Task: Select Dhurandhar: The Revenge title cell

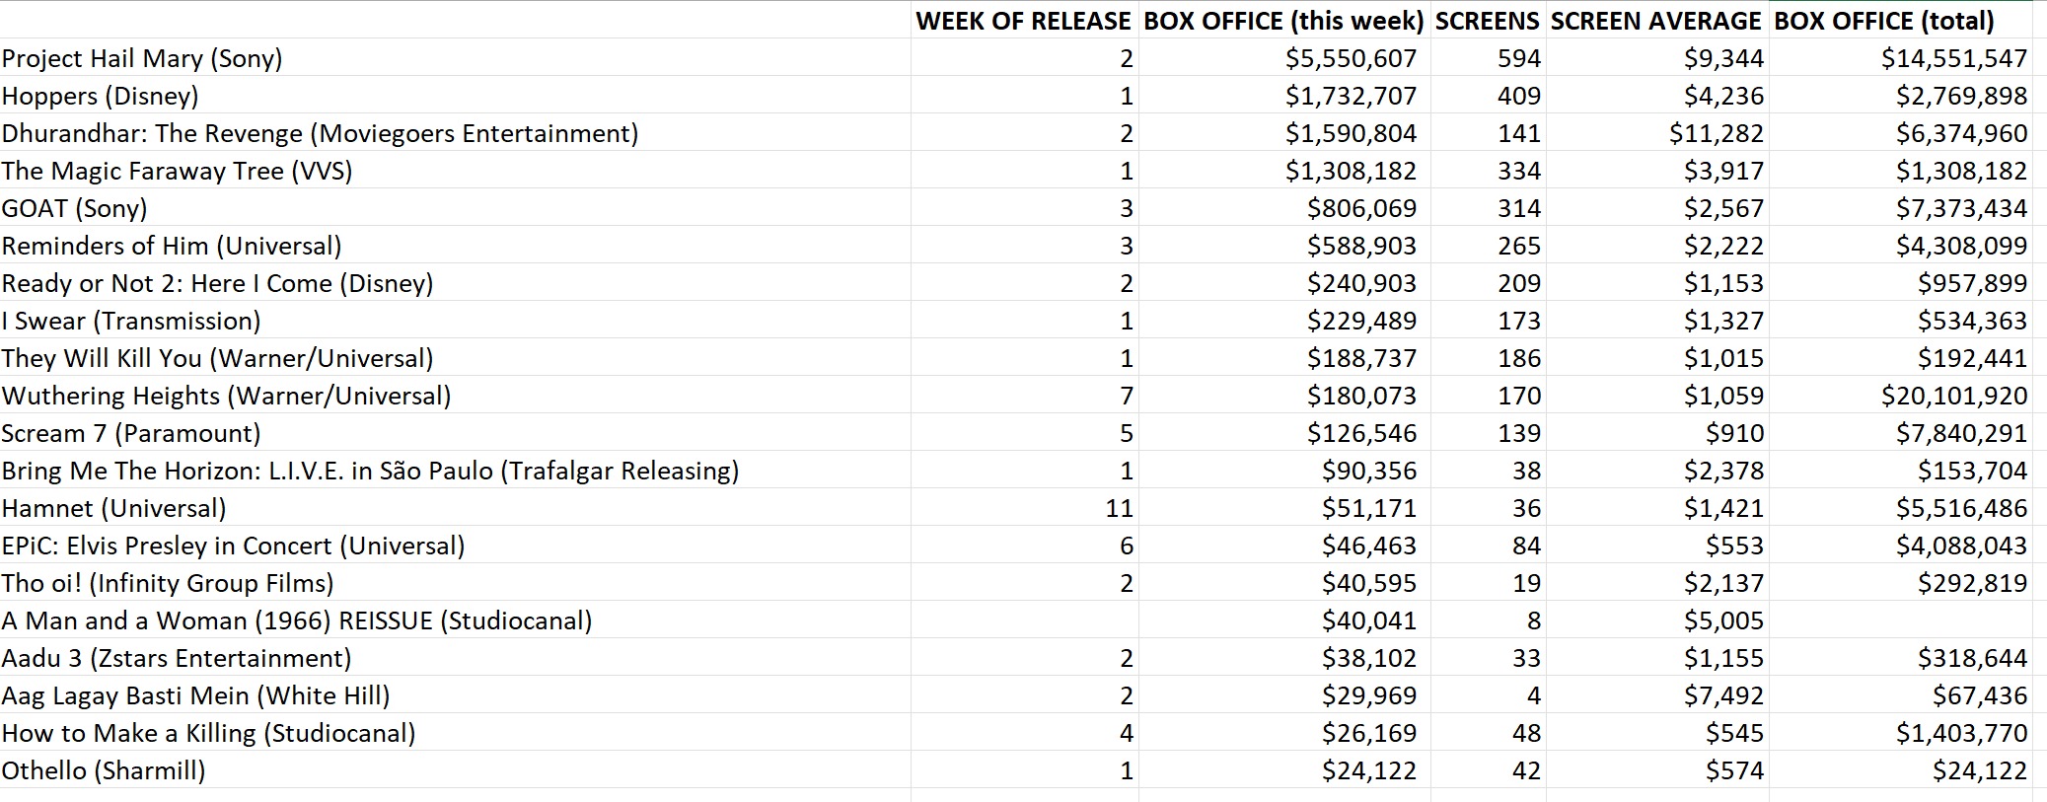Action: (x=320, y=133)
